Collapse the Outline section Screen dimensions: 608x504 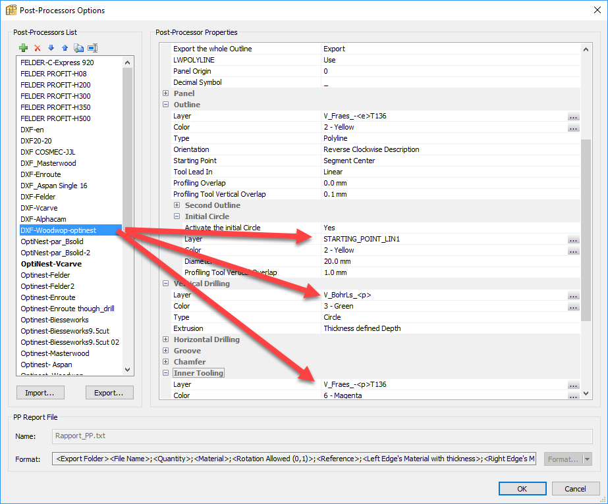coord(165,105)
